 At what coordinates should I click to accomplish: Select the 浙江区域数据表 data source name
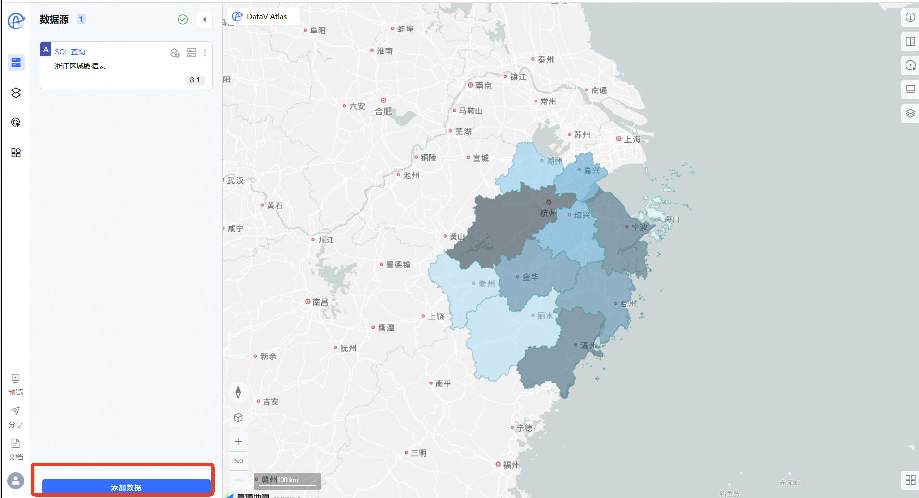(80, 66)
